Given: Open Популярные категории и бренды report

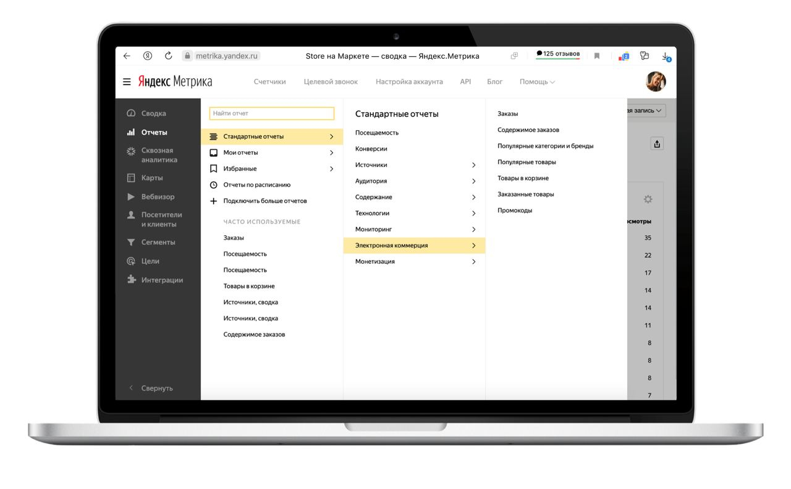Looking at the screenshot, I should (546, 146).
